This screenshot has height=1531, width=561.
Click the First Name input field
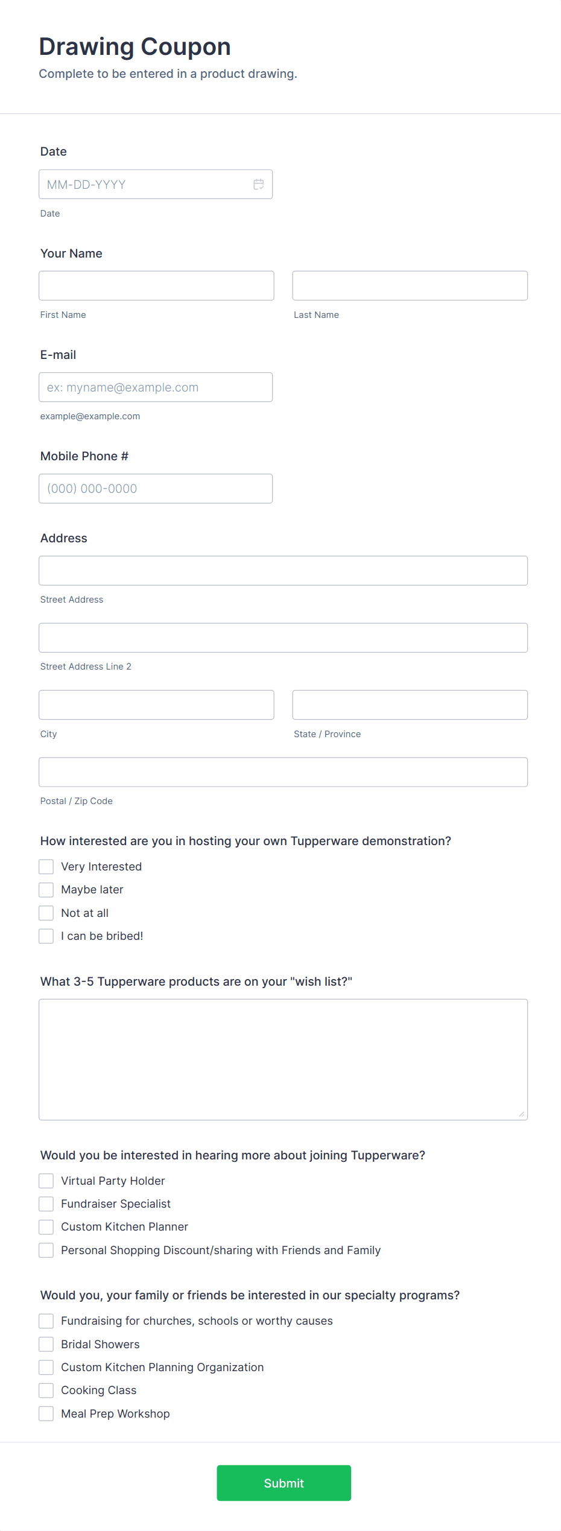point(156,285)
